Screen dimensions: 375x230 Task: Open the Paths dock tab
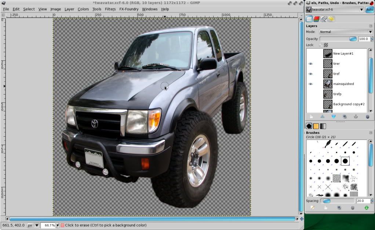(324, 19)
